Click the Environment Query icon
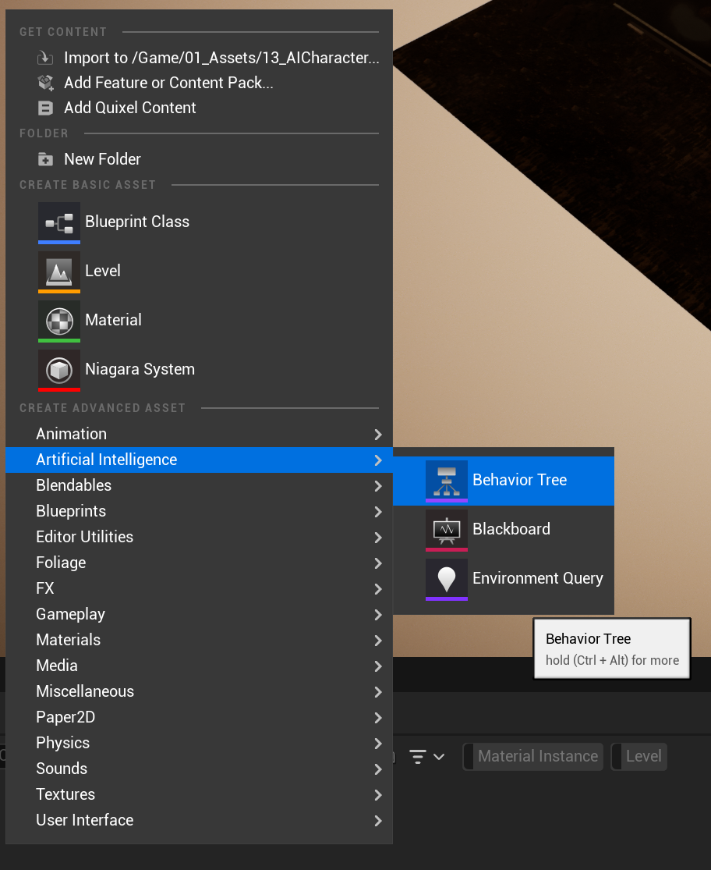The height and width of the screenshot is (870, 711). pyautogui.click(x=446, y=579)
